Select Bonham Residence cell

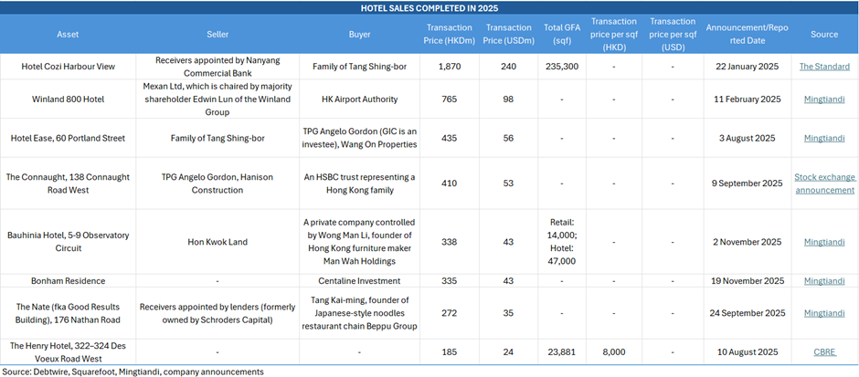[68, 281]
